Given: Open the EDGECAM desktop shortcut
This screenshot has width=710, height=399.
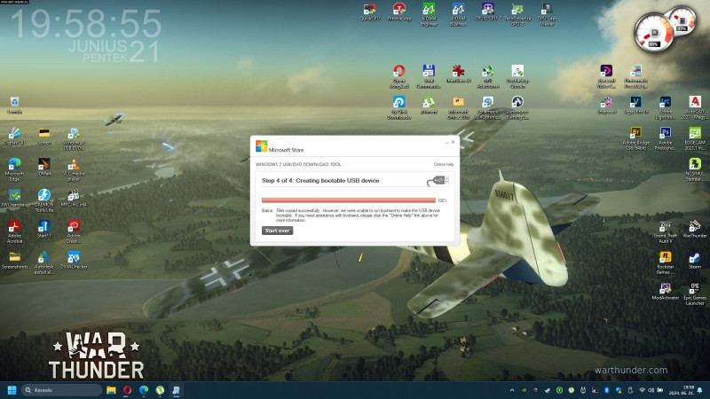Looking at the screenshot, I should pyautogui.click(x=695, y=138).
